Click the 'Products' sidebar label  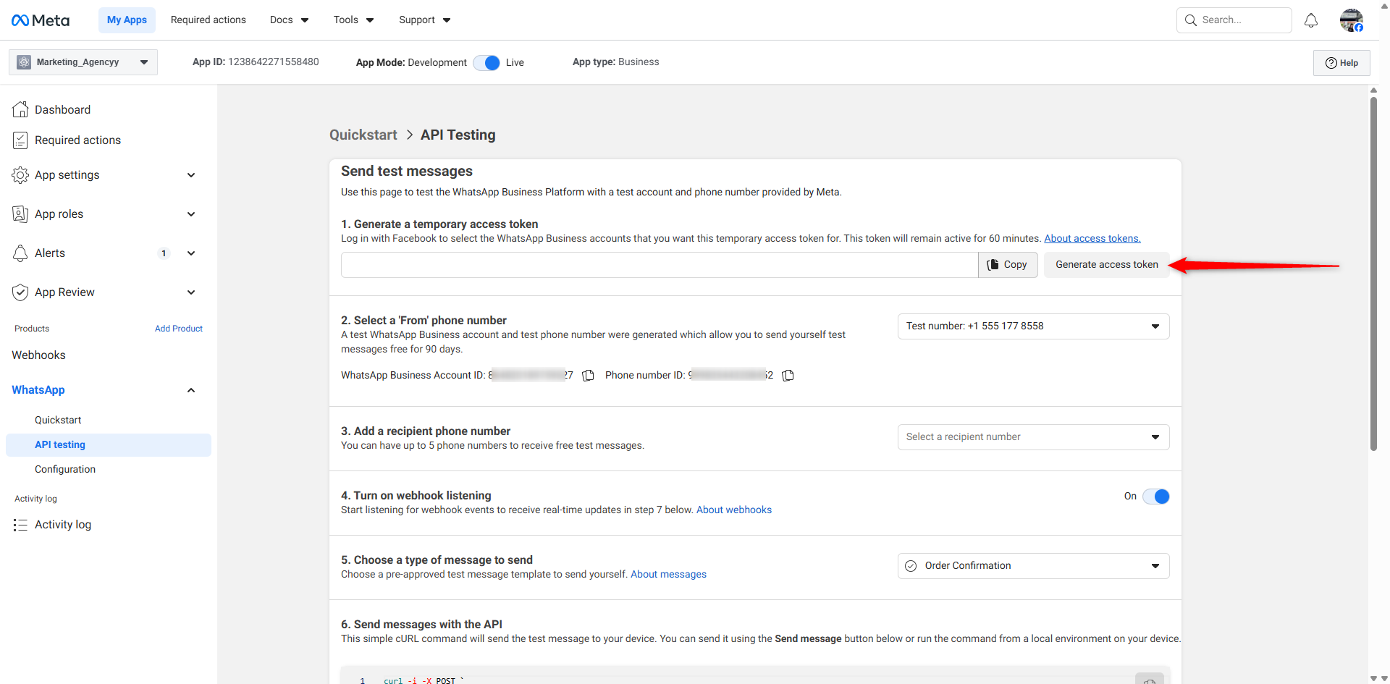[x=32, y=329]
